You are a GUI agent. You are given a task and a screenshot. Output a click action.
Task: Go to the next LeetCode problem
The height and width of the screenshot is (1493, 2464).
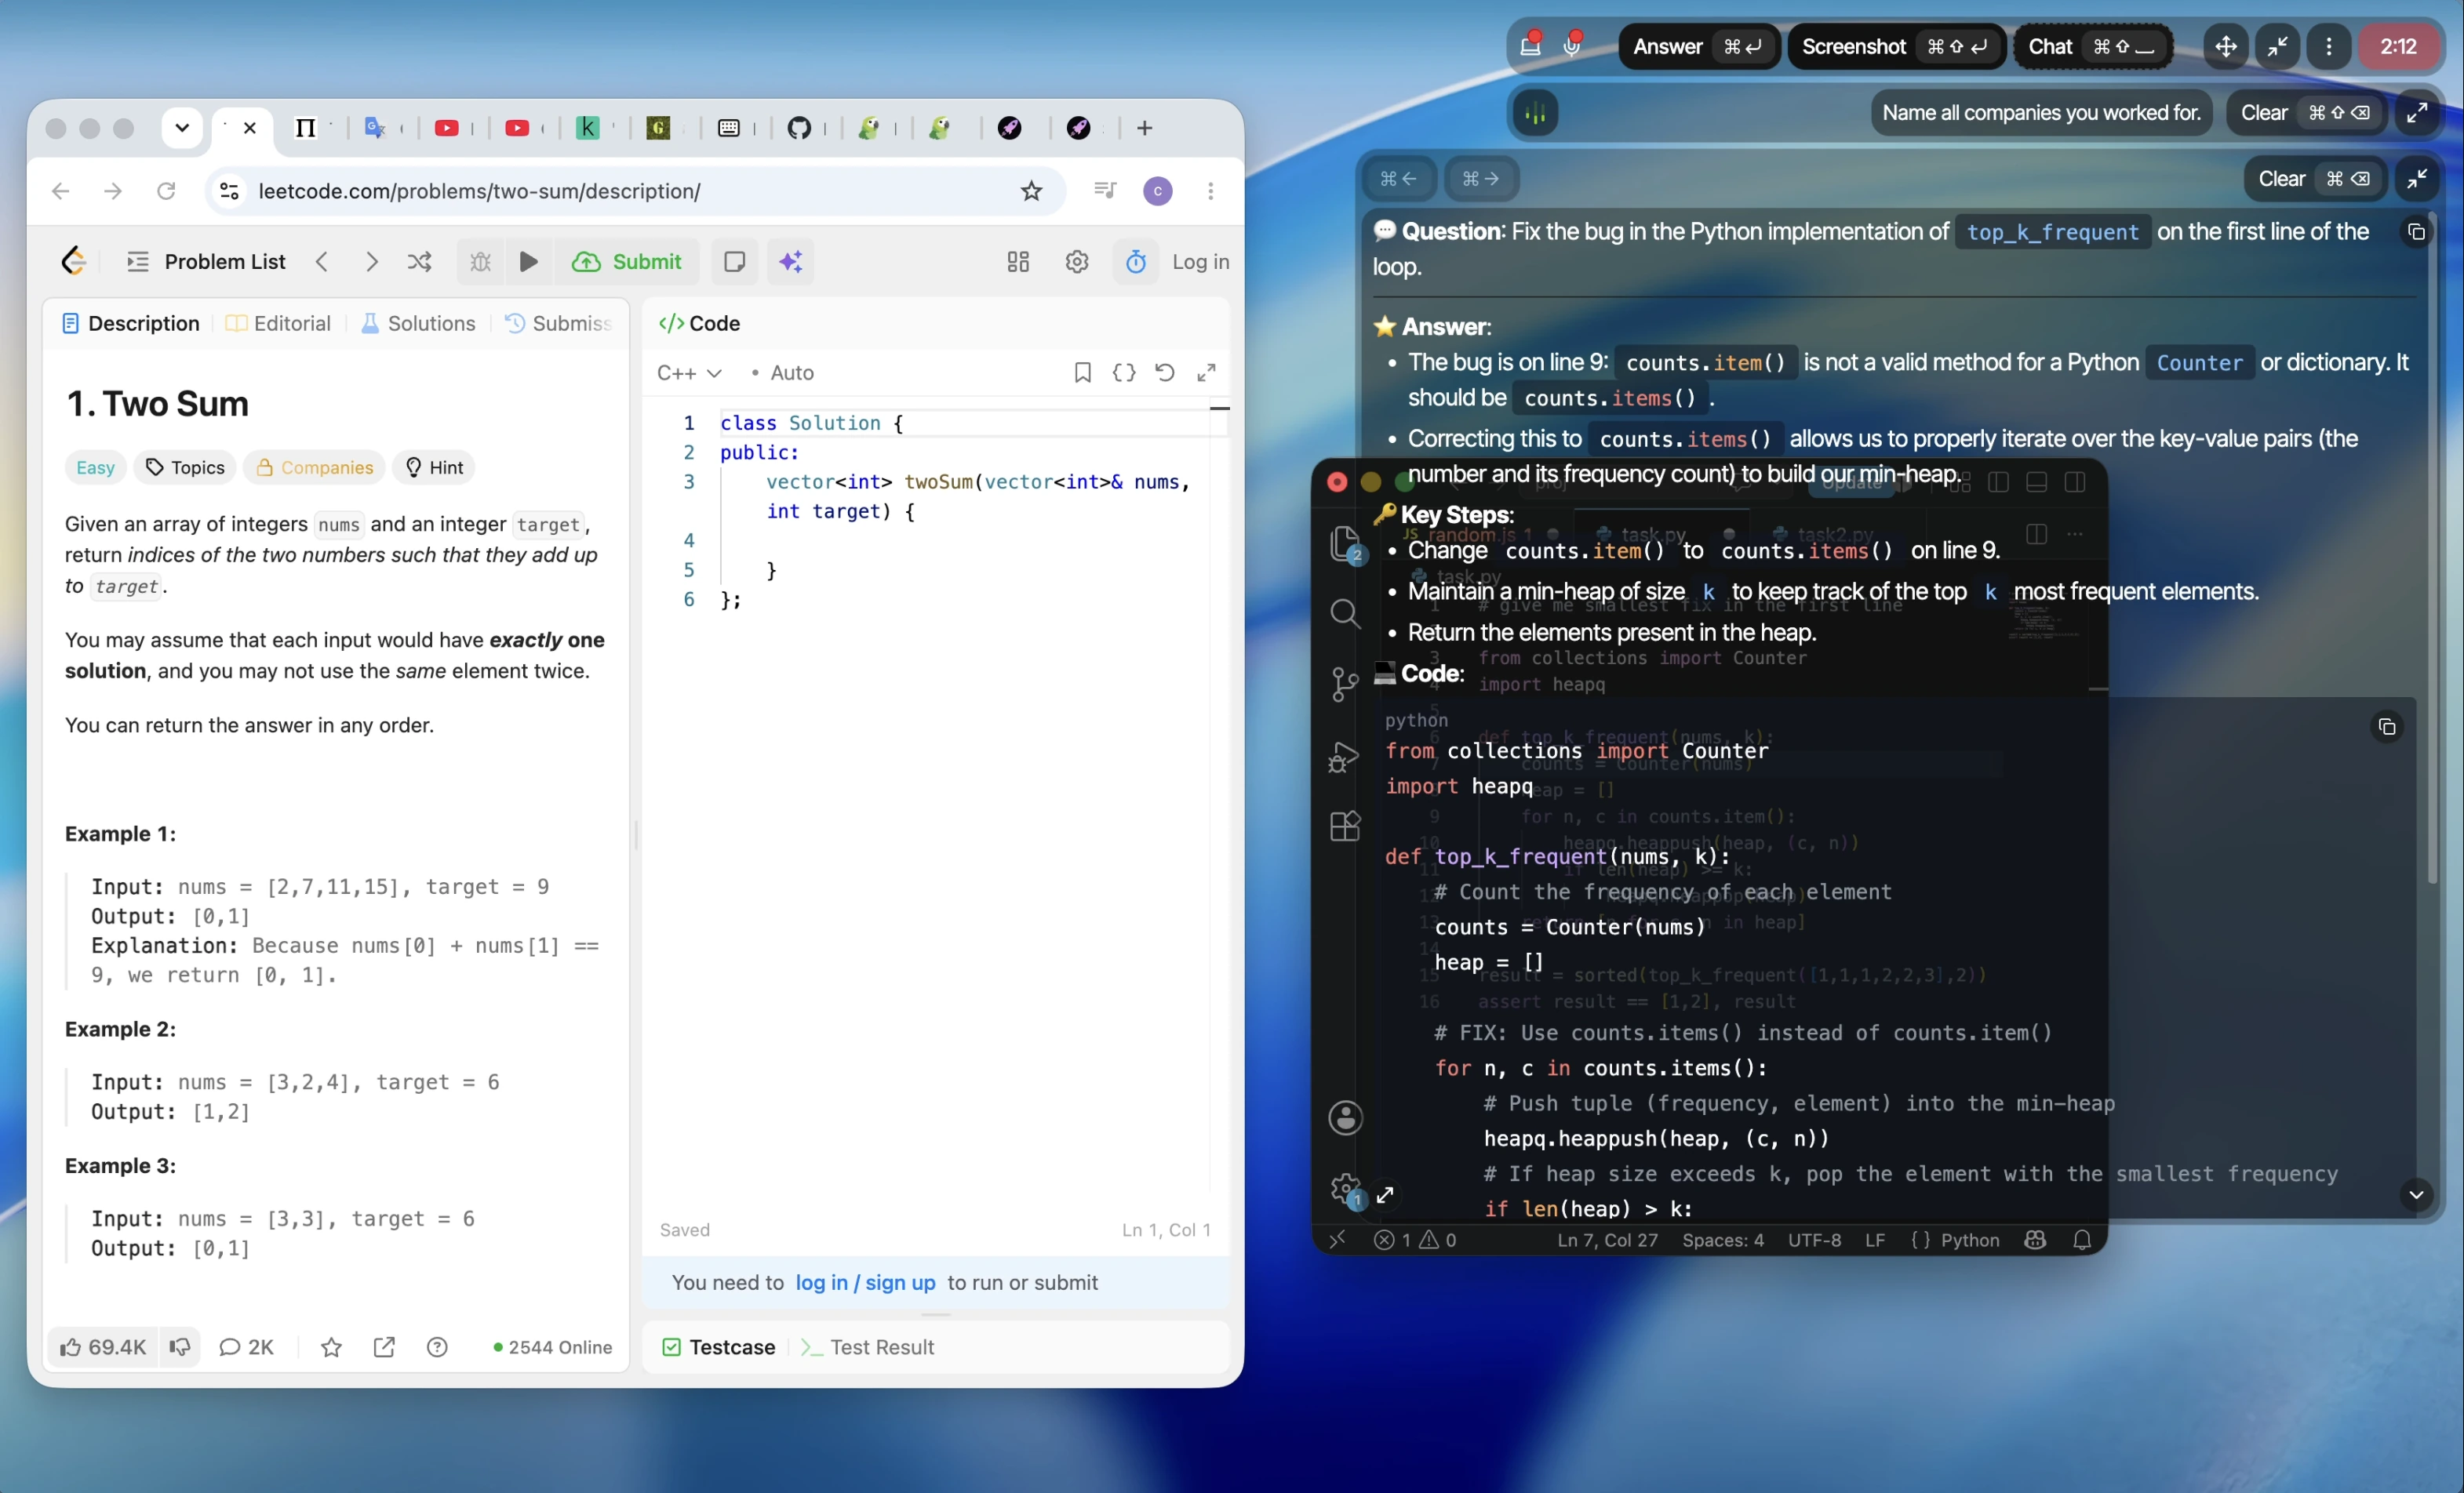coord(371,262)
